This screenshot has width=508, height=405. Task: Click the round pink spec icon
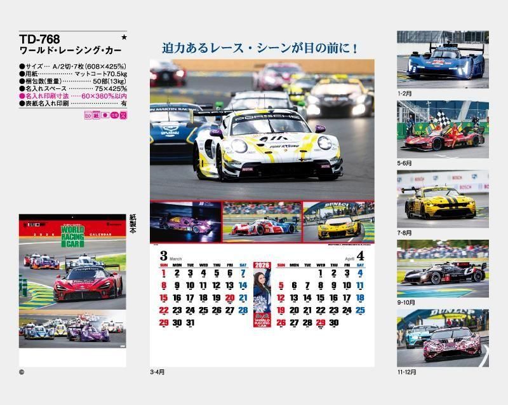114,115
